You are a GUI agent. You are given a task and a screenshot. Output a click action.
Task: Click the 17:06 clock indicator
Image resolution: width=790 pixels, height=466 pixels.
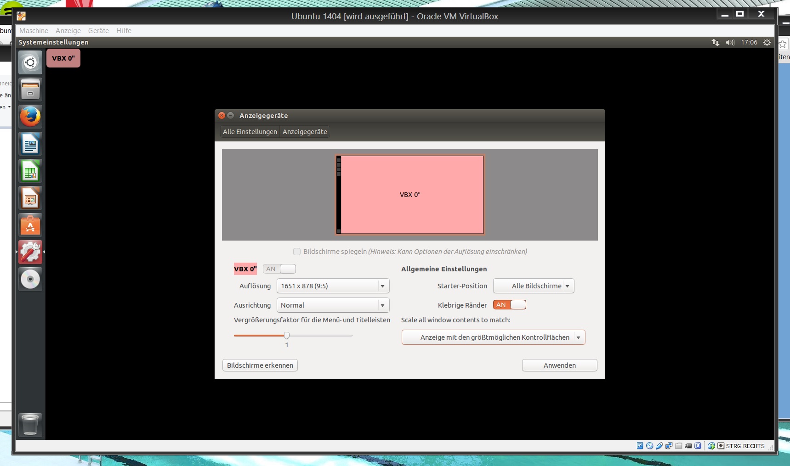[x=749, y=42]
